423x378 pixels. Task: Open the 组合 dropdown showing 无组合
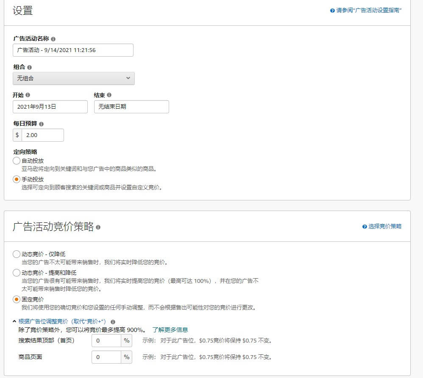coord(73,78)
